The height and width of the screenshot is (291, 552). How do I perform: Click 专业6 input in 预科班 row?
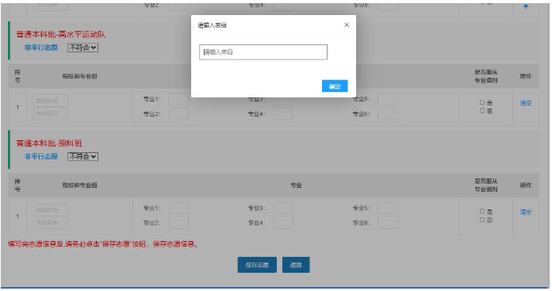(388, 223)
